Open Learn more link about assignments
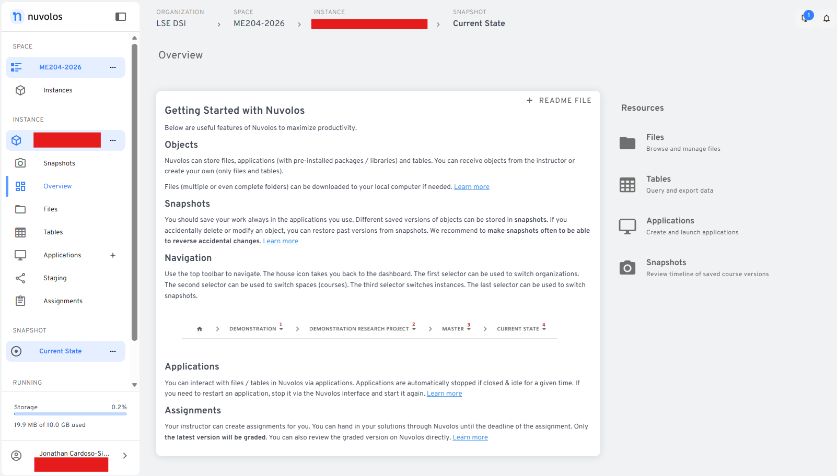The width and height of the screenshot is (837, 476). pos(470,437)
